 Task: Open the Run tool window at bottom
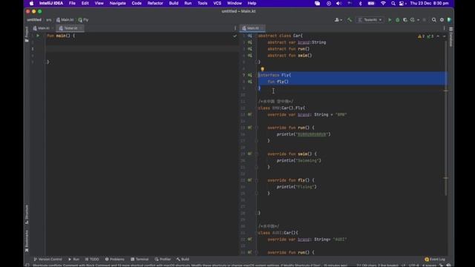[x=73, y=260]
